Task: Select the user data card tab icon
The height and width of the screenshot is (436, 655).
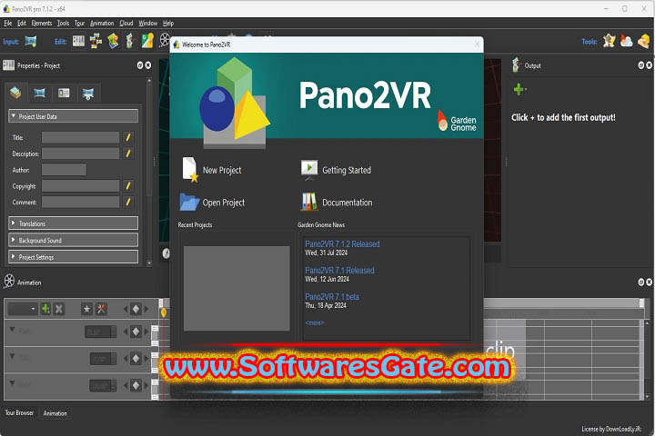Action: coord(64,93)
